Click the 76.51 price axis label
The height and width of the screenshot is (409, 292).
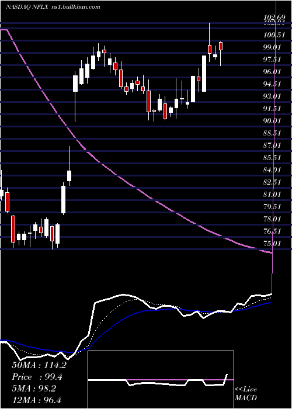(273, 231)
